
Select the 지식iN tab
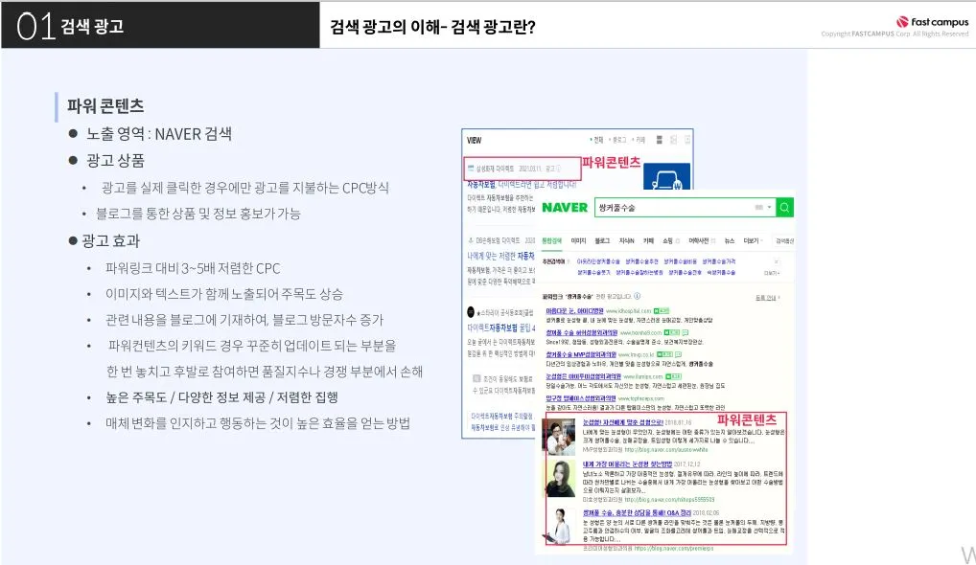tap(626, 240)
